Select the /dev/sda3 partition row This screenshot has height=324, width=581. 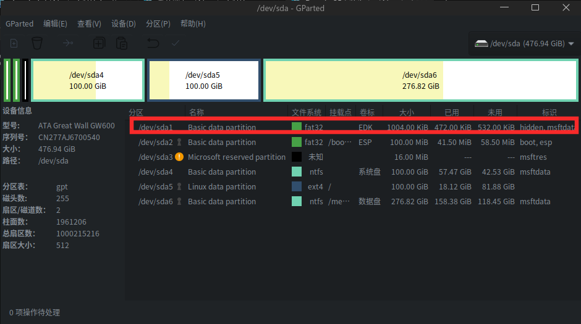[x=354, y=157]
